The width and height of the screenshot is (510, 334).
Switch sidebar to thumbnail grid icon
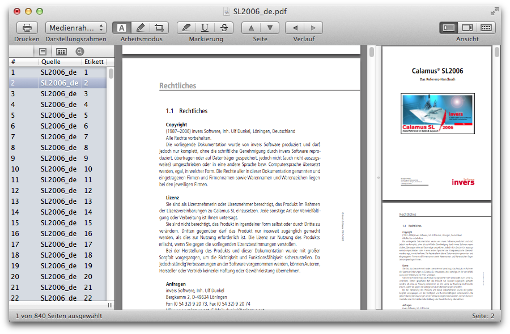(x=61, y=52)
